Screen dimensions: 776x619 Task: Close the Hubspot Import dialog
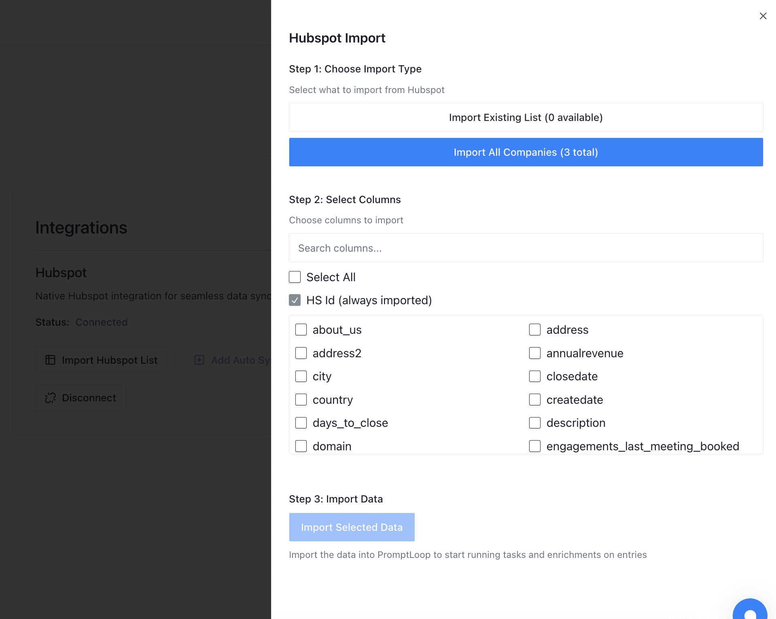(763, 16)
